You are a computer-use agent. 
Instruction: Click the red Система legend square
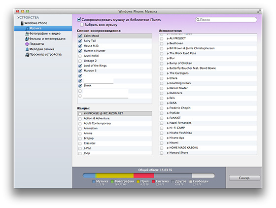point(153,181)
